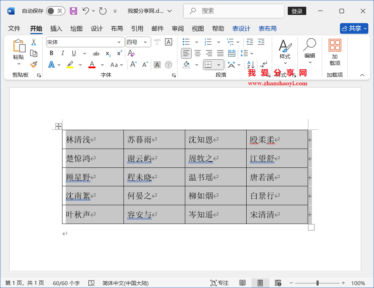Screen dimensions: 374x288
Task: Click the Distributed alignment icon
Action: tap(232, 53)
